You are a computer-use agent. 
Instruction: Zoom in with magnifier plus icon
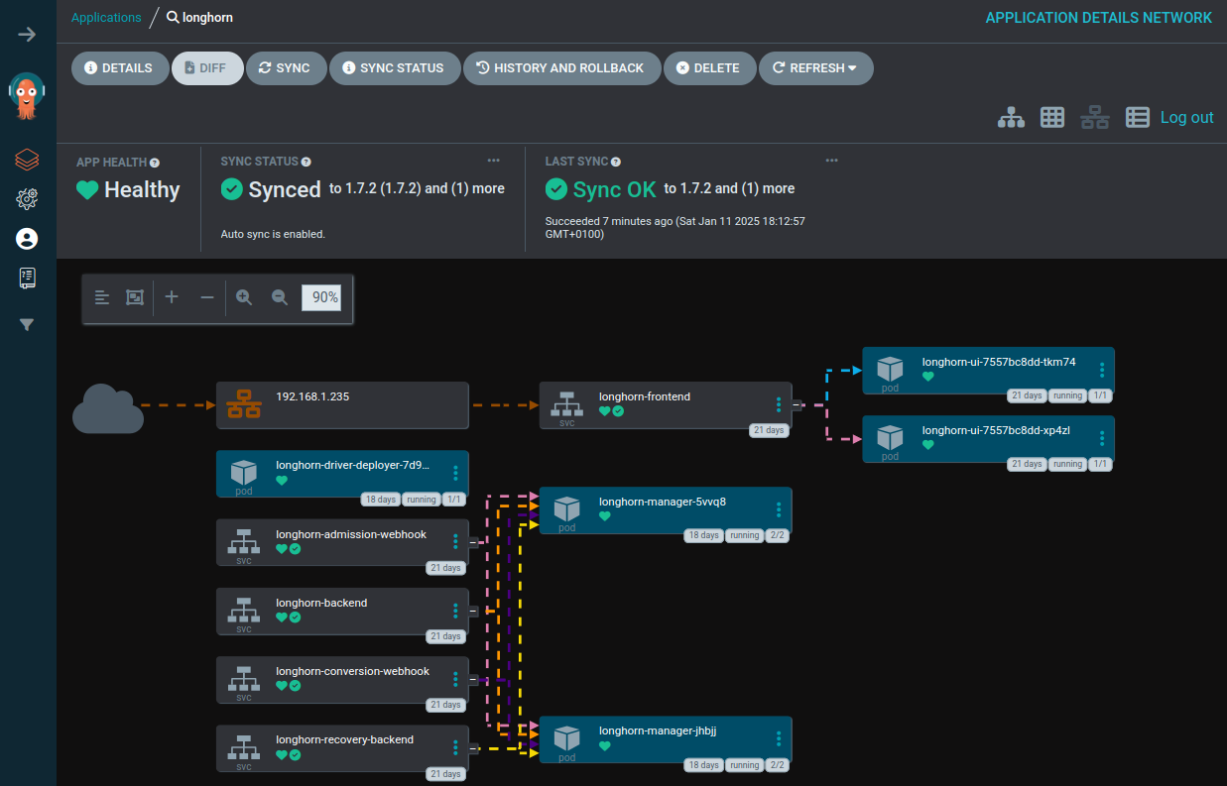(x=244, y=297)
